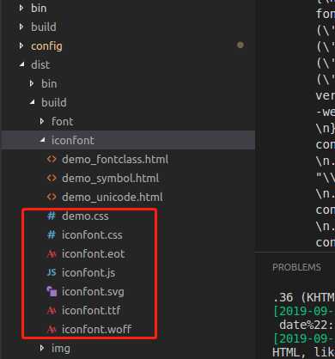Viewport: 335px width, 359px height.
Task: Expand the config folder arrow
Action: tap(21, 46)
